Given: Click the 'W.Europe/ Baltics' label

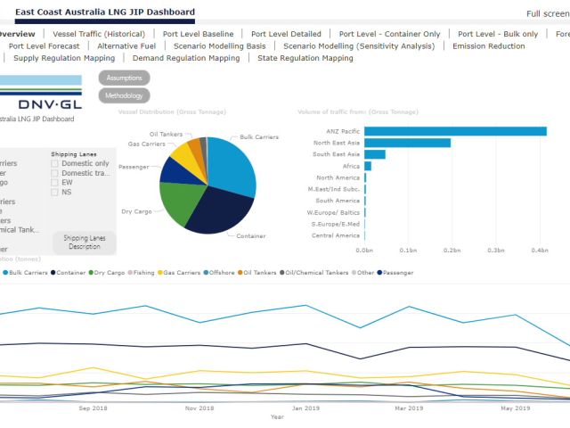Looking at the screenshot, I should point(333,212).
